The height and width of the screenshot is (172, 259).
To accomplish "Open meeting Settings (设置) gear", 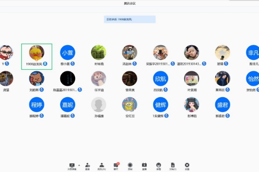I will pyautogui.click(x=187, y=165).
